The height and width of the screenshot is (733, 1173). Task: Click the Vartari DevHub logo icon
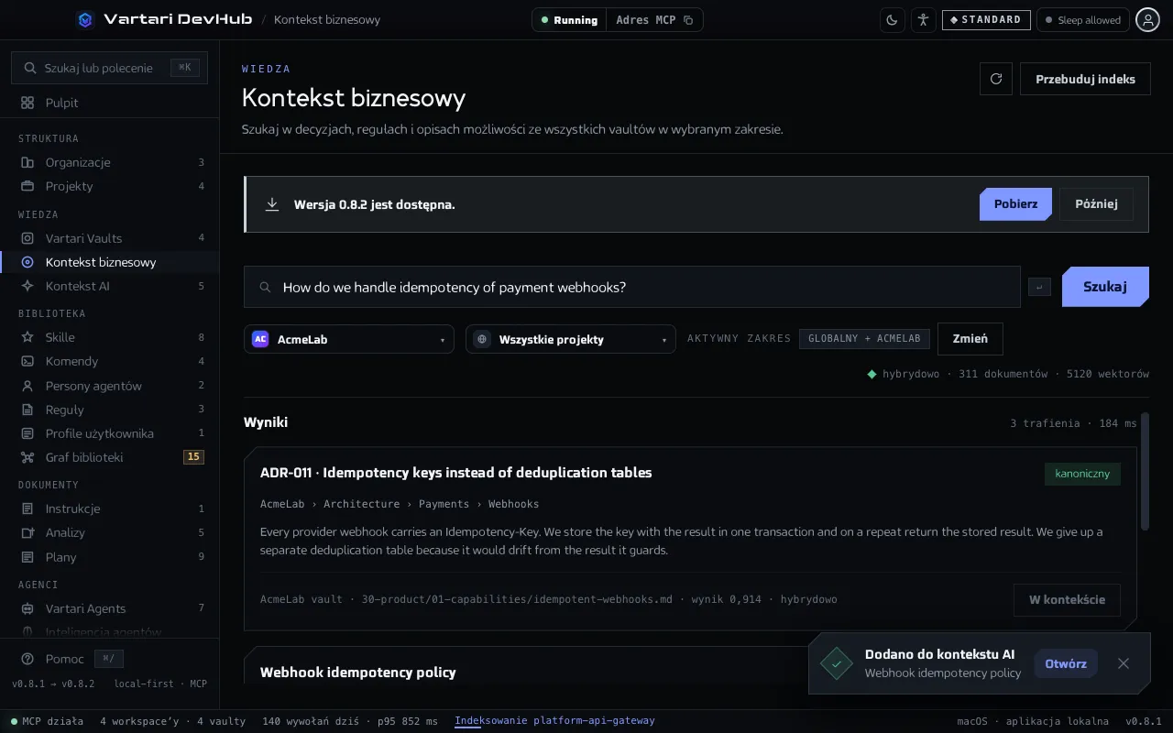coord(85,19)
